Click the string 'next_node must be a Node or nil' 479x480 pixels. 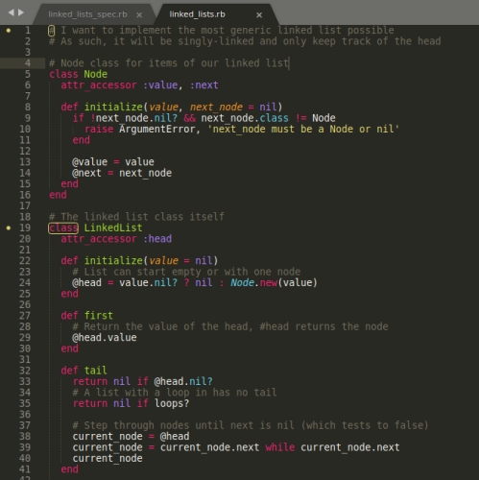(303, 129)
